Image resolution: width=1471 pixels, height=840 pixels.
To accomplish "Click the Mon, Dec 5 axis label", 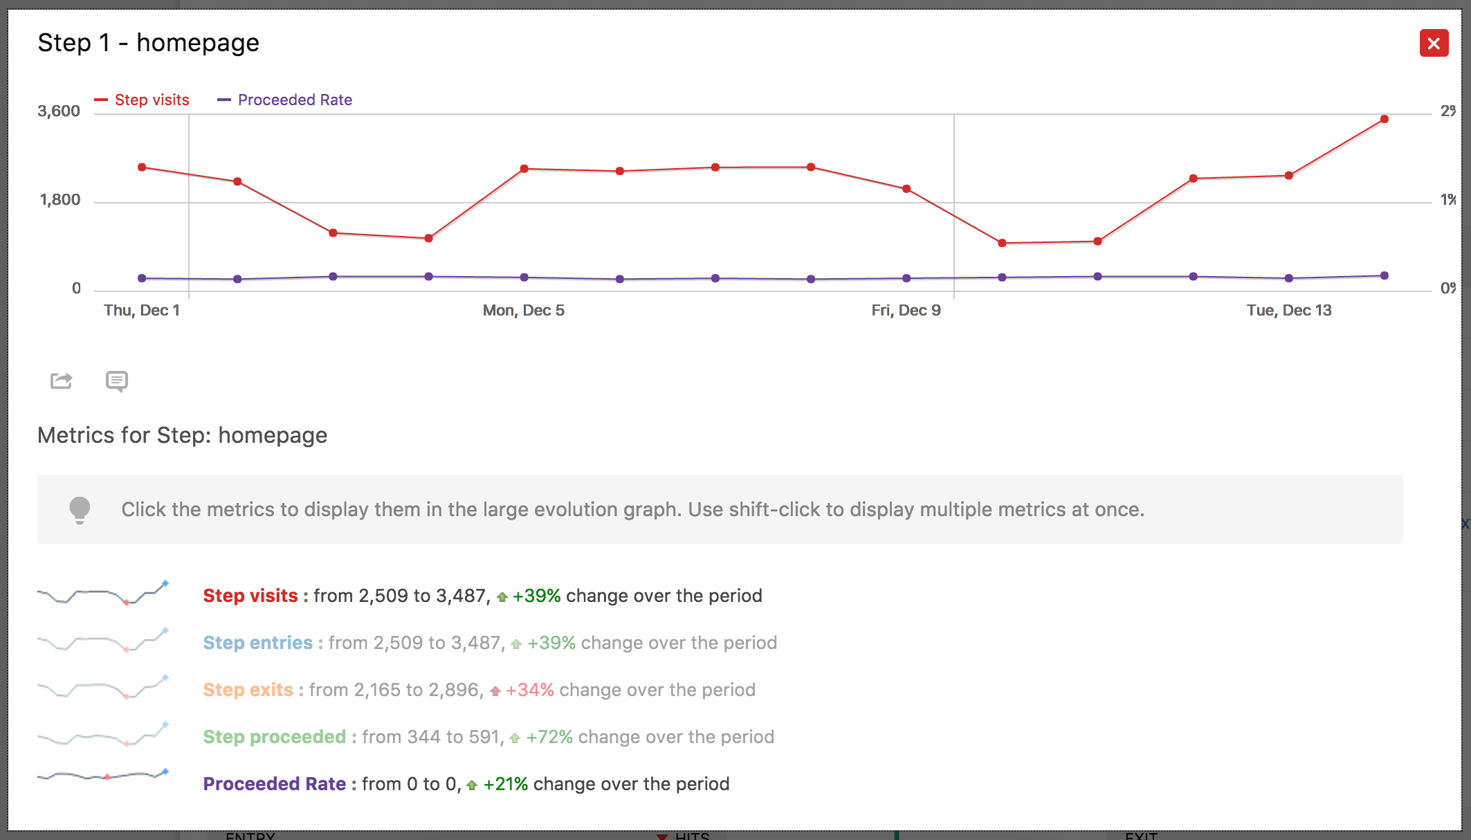I will coord(523,311).
